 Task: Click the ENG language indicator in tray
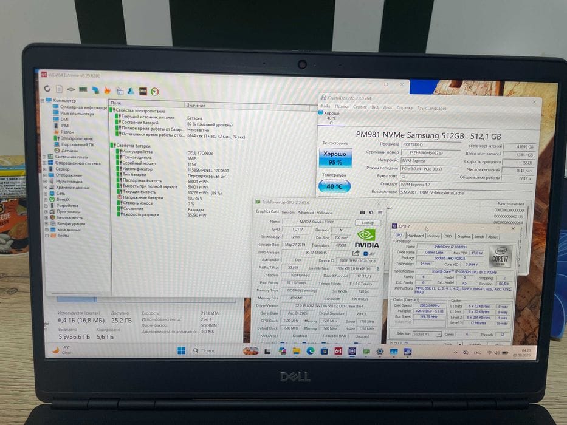(477, 352)
